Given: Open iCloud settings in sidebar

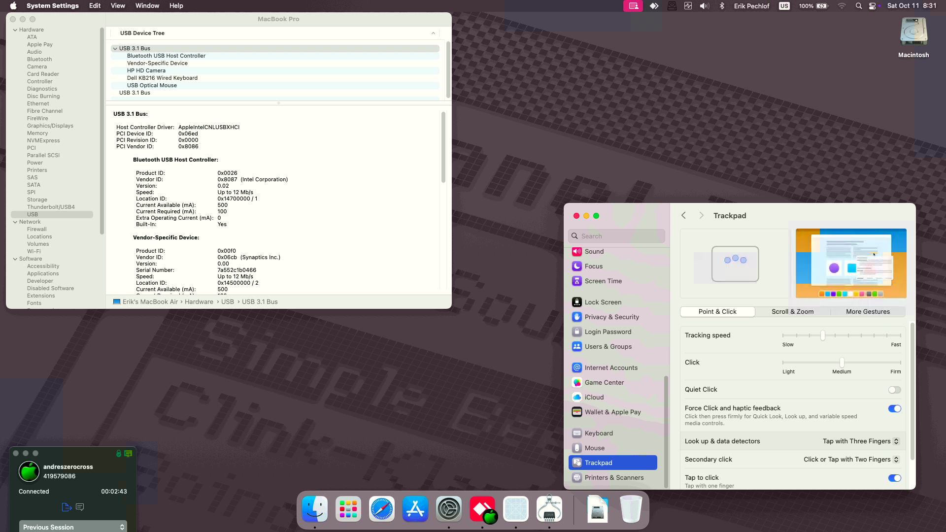Looking at the screenshot, I should coord(612,397).
